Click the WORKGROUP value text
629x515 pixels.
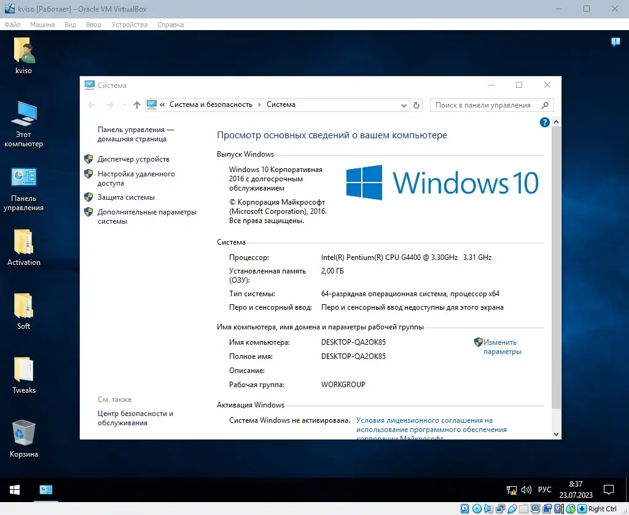pos(343,385)
